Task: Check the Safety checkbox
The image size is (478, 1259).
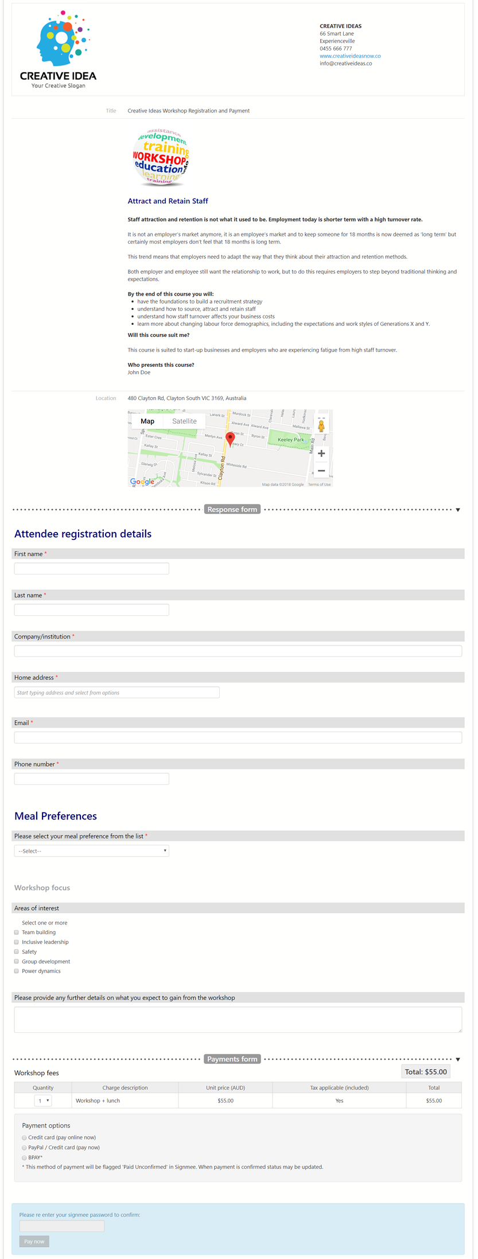Action: pos(17,952)
